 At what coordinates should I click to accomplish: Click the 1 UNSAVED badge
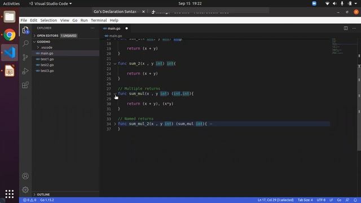click(69, 36)
